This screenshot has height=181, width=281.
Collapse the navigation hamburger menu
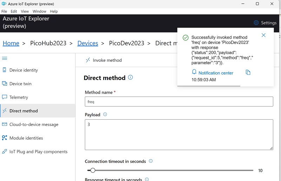pyautogui.click(x=5, y=58)
